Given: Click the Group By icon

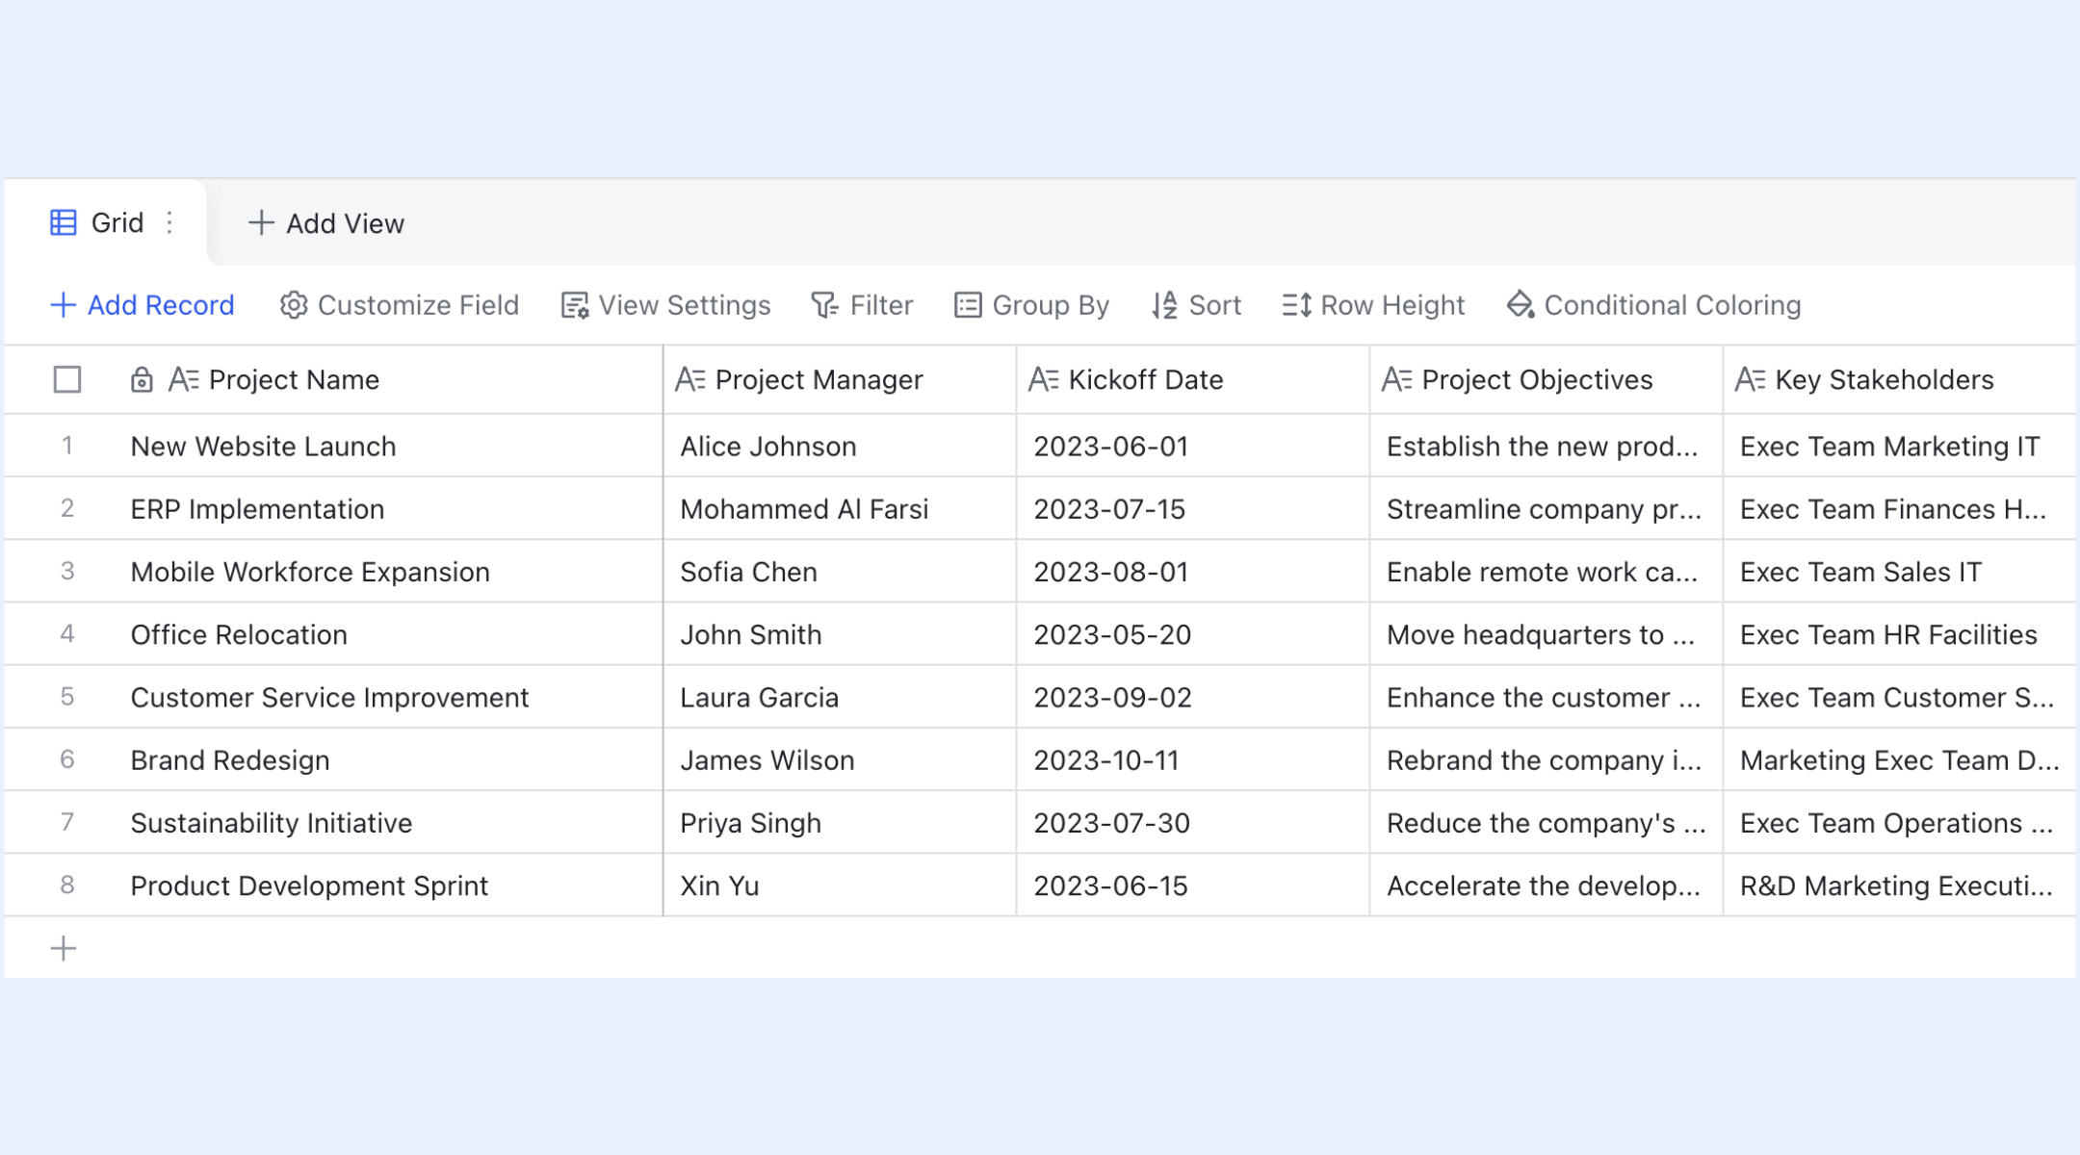Looking at the screenshot, I should 968,305.
